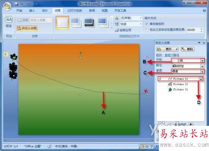Select the third dark slide transition thumbnail
Screen dimensions: 209x151
coord(89,22)
